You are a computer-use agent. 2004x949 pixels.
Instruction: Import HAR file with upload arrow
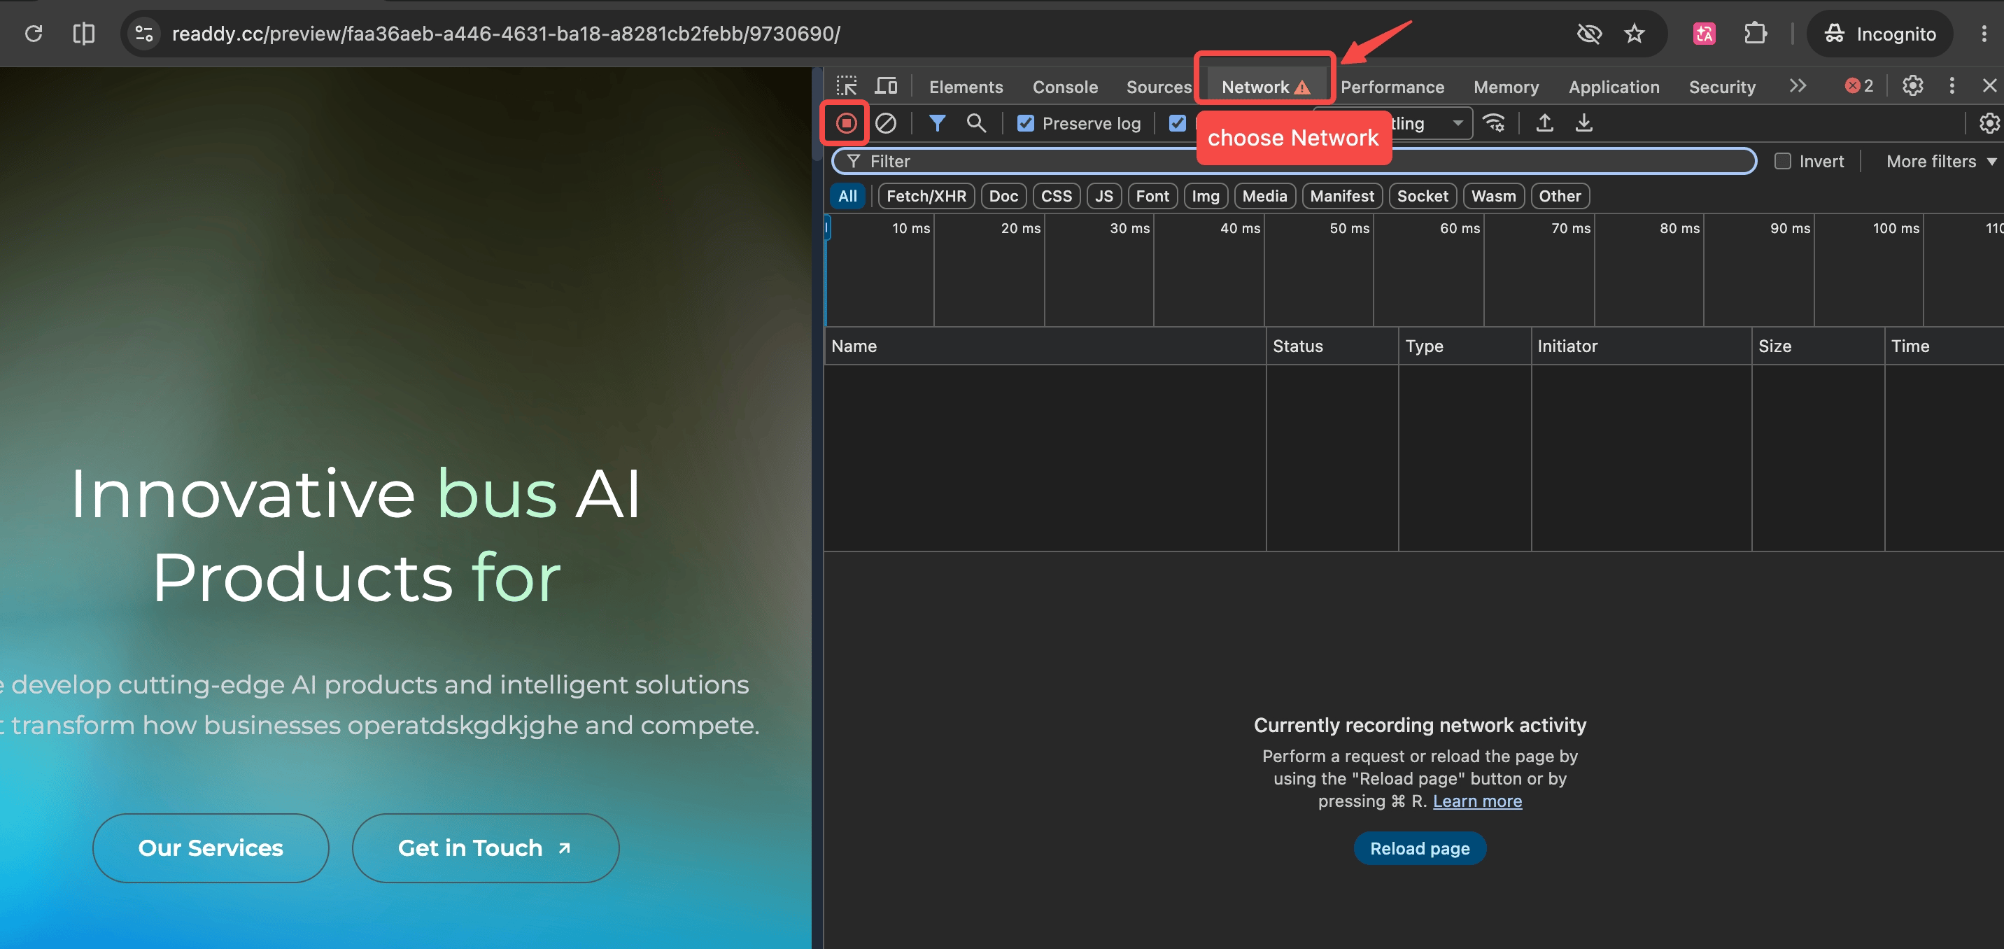[x=1545, y=123]
